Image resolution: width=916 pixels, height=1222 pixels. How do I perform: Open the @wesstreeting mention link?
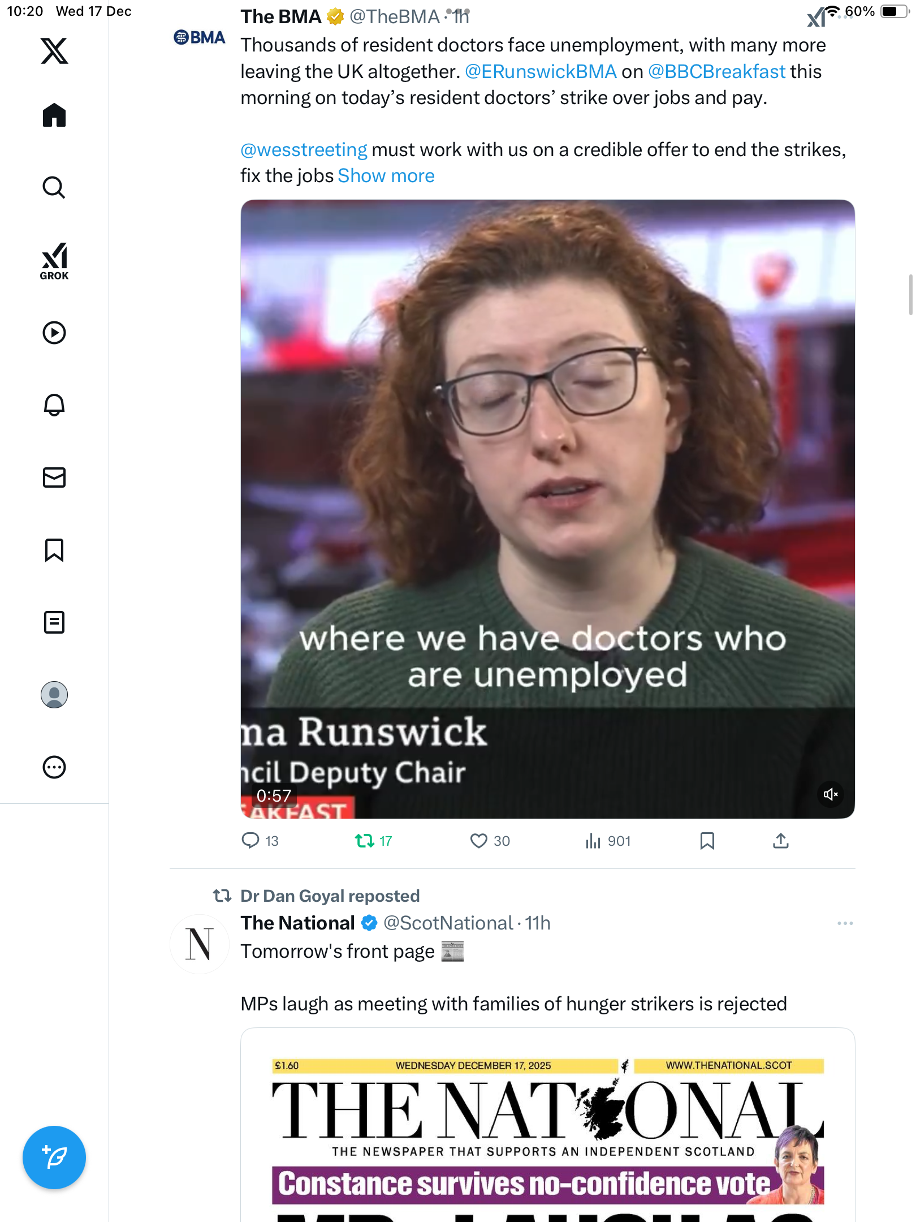tap(304, 150)
